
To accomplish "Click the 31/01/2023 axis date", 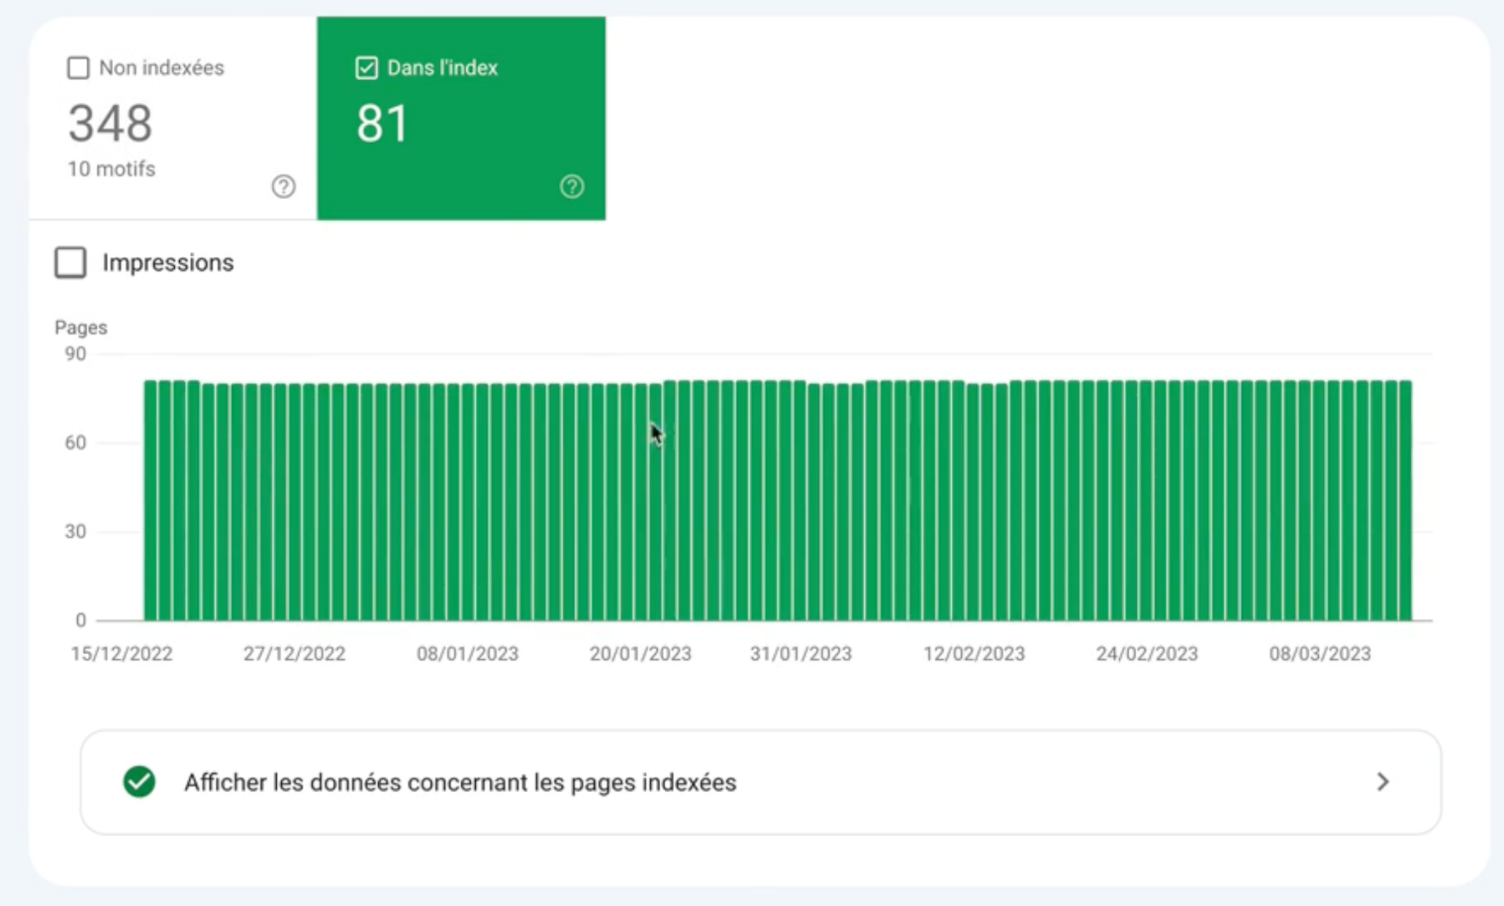I will pos(800,653).
